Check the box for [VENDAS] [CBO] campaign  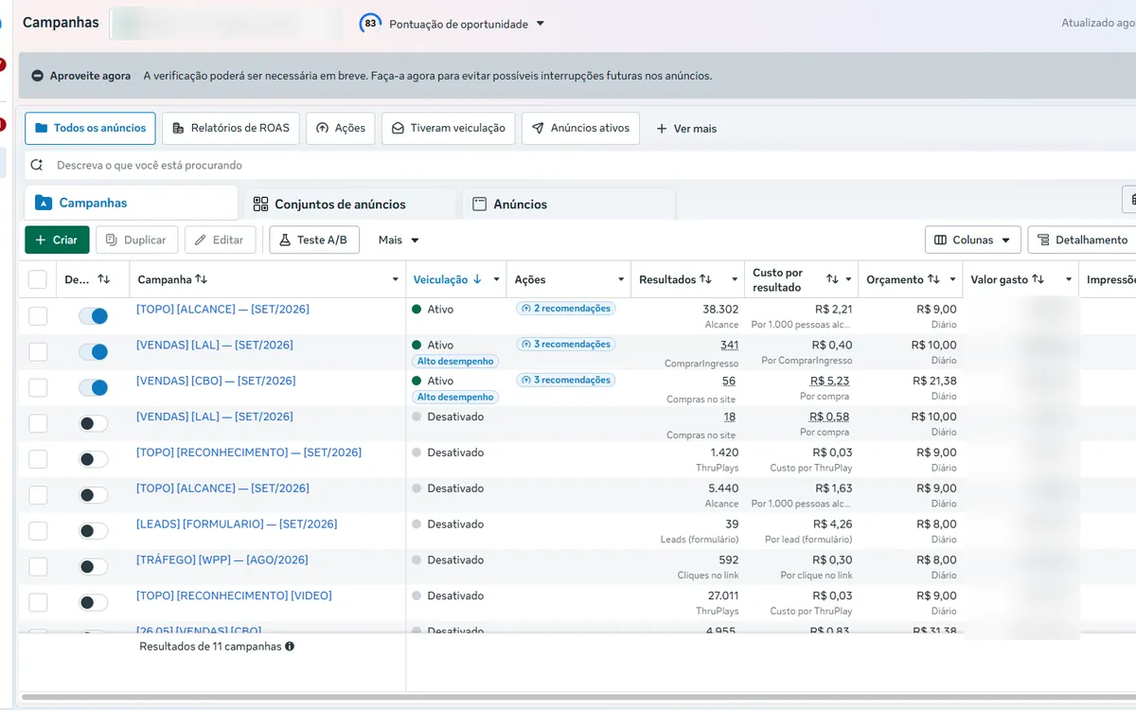point(38,387)
